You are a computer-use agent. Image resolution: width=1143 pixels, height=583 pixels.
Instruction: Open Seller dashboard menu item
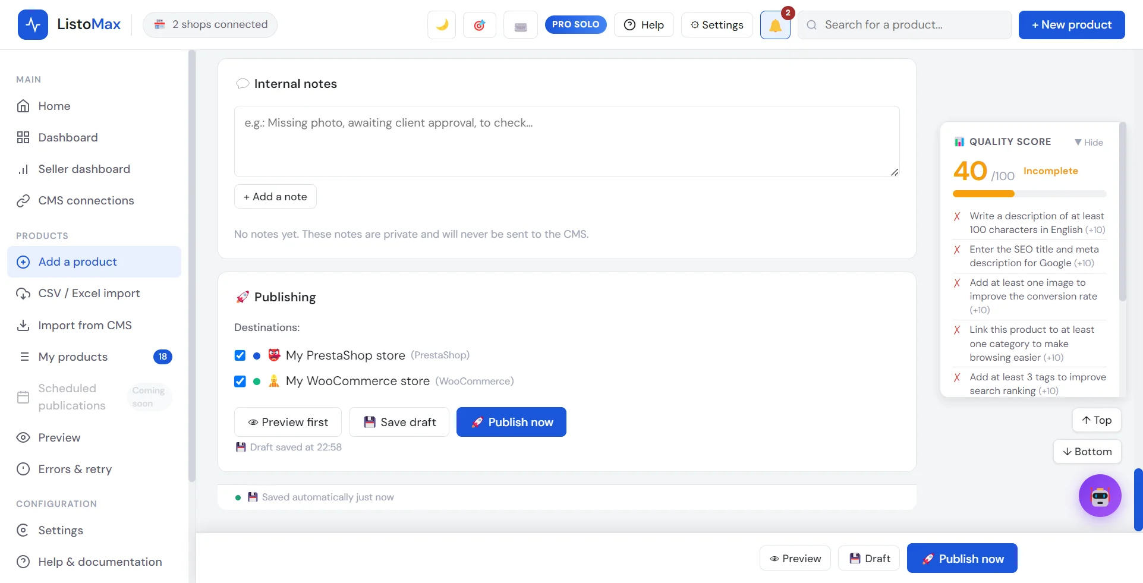point(94,169)
